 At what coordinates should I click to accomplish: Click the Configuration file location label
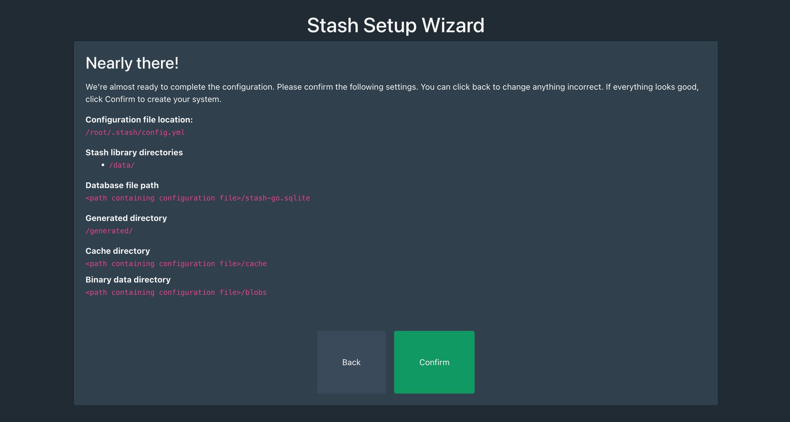[139, 120]
